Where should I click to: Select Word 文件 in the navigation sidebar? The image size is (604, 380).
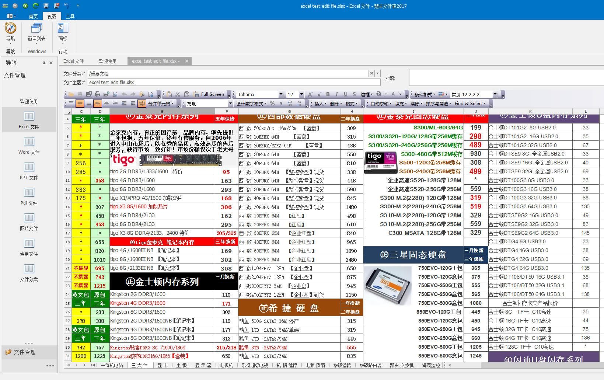tap(29, 146)
